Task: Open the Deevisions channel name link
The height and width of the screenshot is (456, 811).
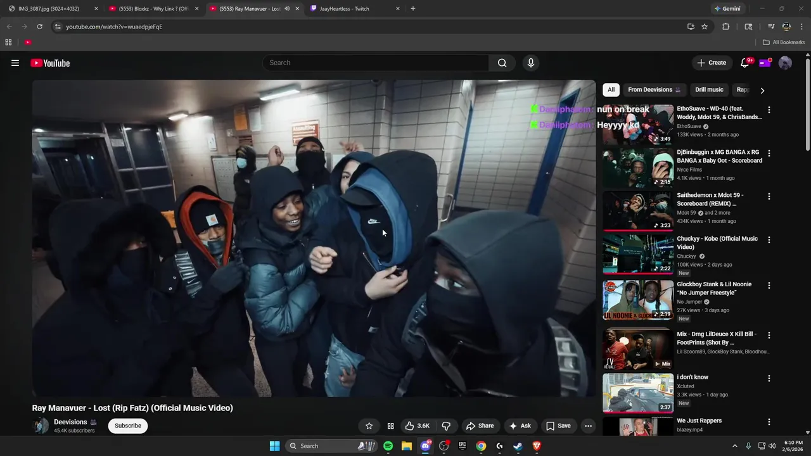Action: [x=70, y=422]
